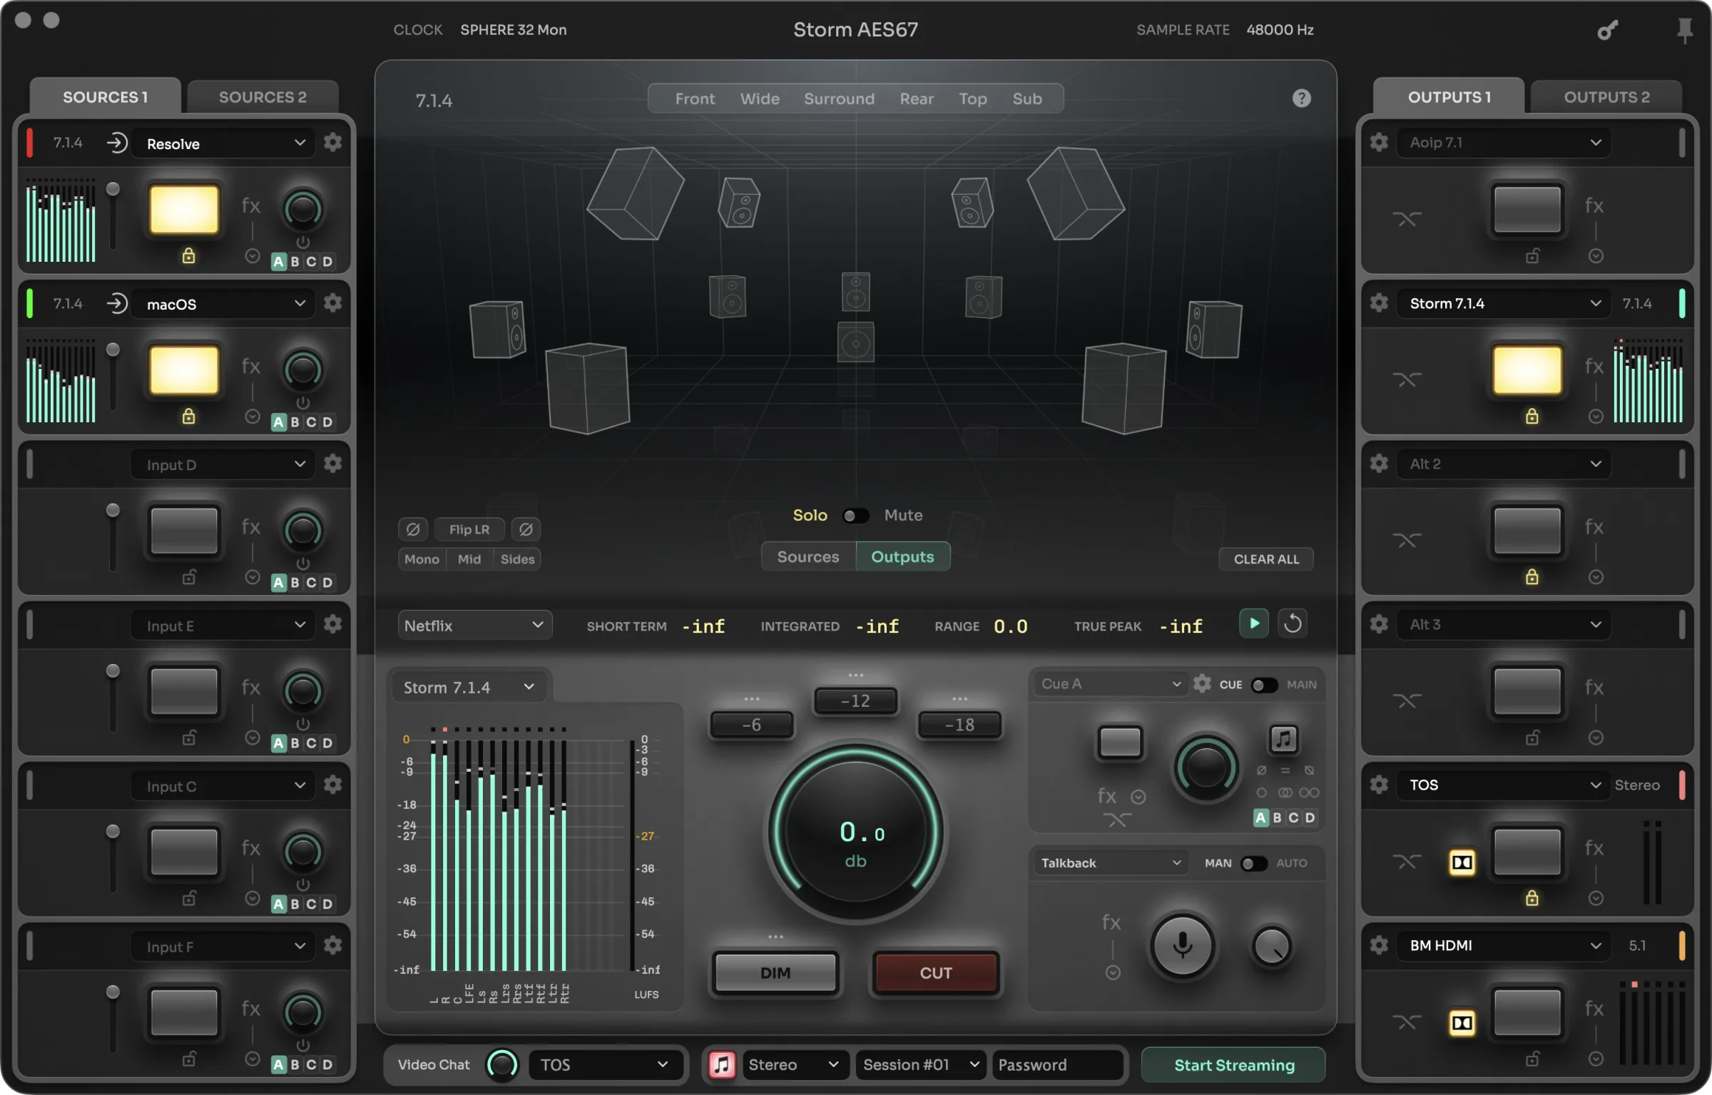Open Session #01 dropdown

click(x=921, y=1065)
